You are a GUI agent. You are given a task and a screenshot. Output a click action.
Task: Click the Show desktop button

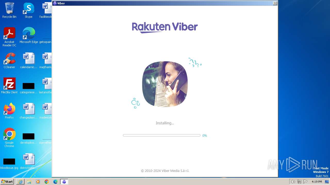(x=327, y=182)
